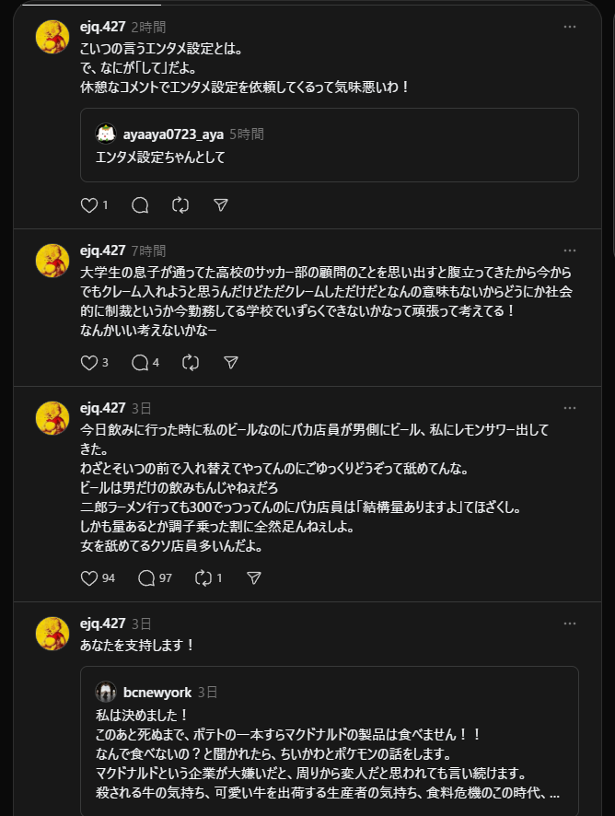Click ejq.427 avatar on first post

pos(52,37)
